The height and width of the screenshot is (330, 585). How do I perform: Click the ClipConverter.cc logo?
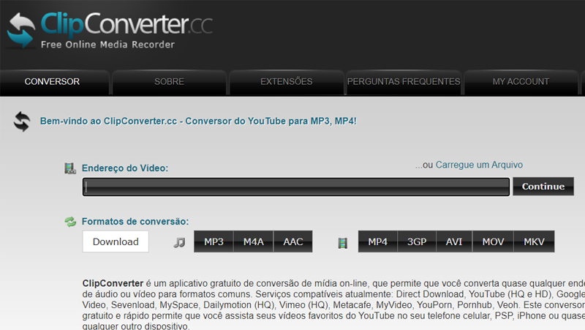(110, 30)
